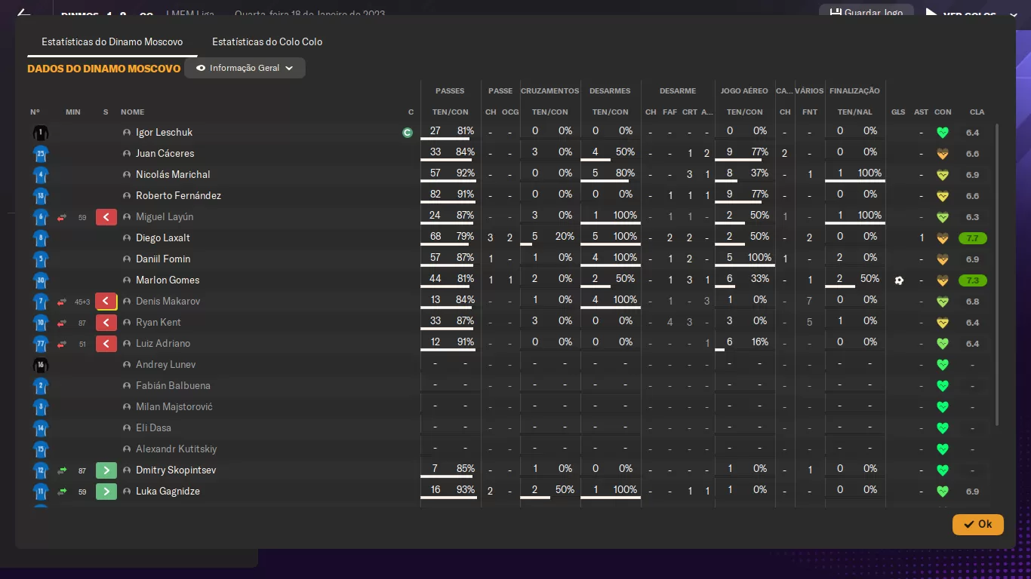This screenshot has height=579, width=1031.
Task: Click Denis Makarov's 45+3 minute value
Action: coord(82,302)
